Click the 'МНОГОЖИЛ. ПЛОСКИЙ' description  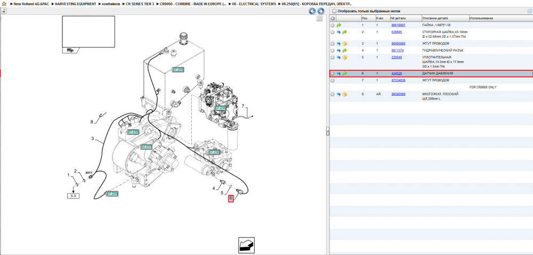(x=440, y=94)
